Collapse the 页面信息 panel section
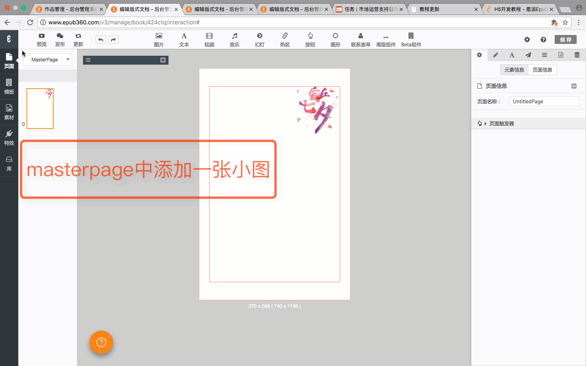 [574, 86]
